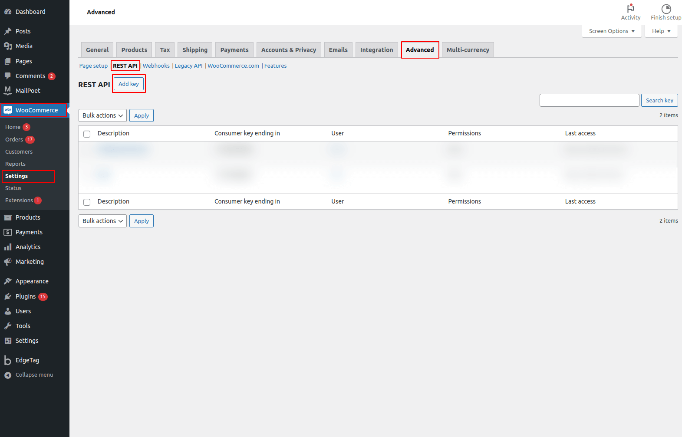682x437 pixels.
Task: Tick the select-all checkbox in table footer
Action: tap(87, 202)
